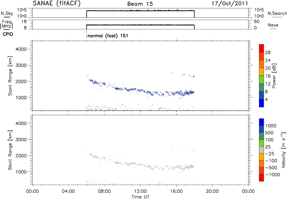Screen dimensions: 287x199
Task: Click the 'Beam 15' heading
Action: 140,4
